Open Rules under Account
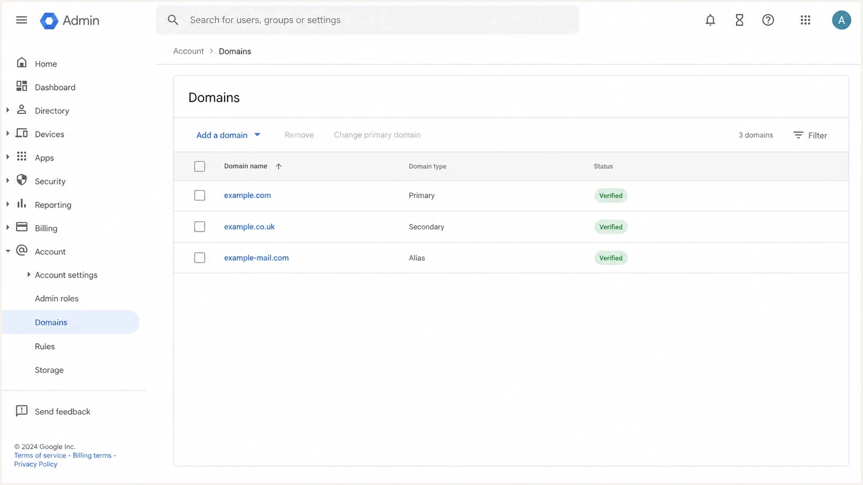Screen dimensions: 863x485 pyautogui.click(x=45, y=346)
